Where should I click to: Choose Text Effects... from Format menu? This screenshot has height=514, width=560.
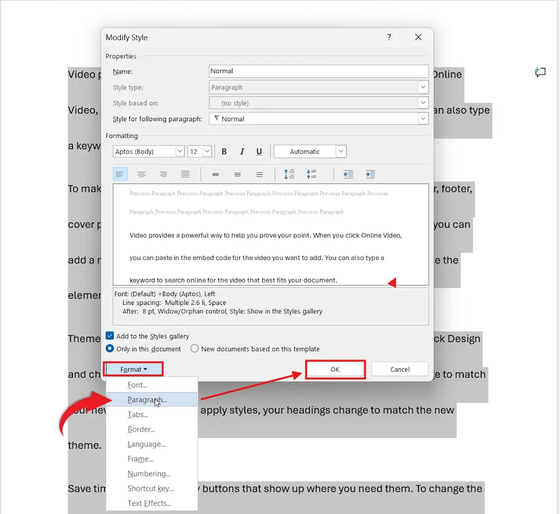click(152, 503)
